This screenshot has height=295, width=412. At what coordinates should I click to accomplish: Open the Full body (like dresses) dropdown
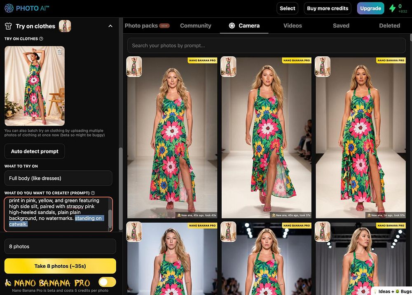(59, 178)
